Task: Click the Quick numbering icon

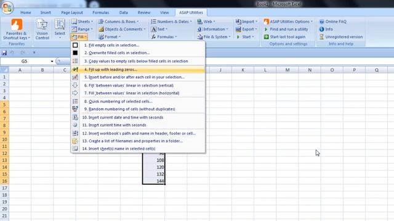Action: point(75,101)
